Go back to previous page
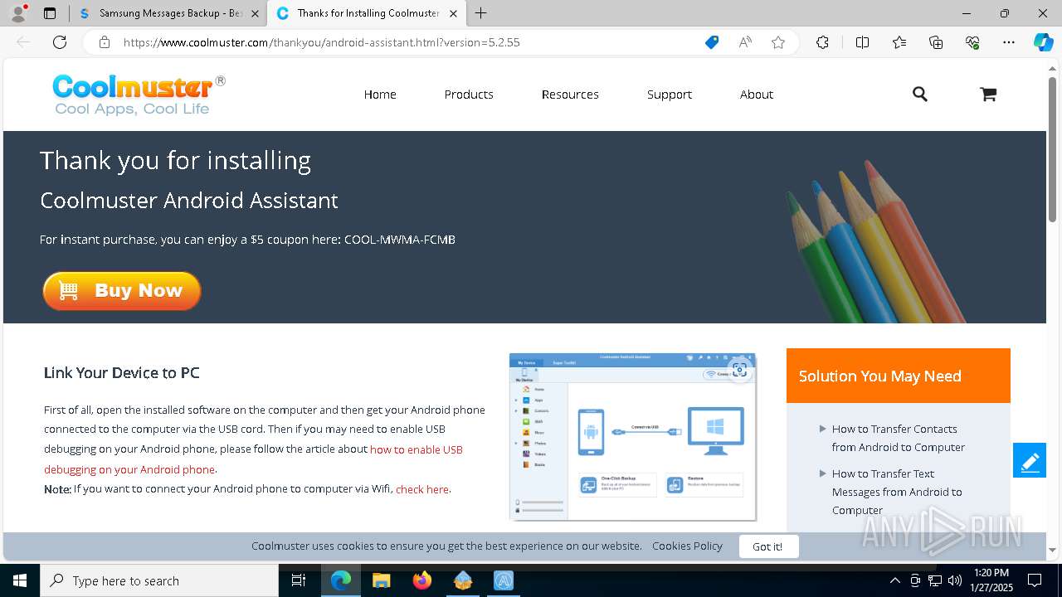 point(23,42)
